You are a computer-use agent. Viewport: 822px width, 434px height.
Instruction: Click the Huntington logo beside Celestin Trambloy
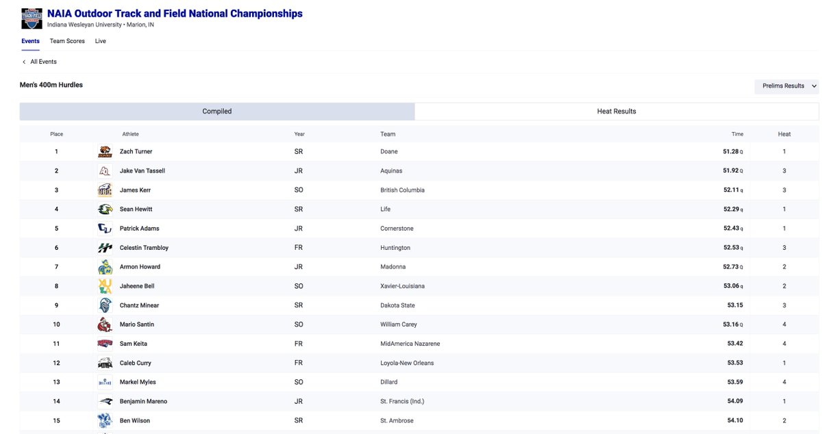tap(105, 248)
